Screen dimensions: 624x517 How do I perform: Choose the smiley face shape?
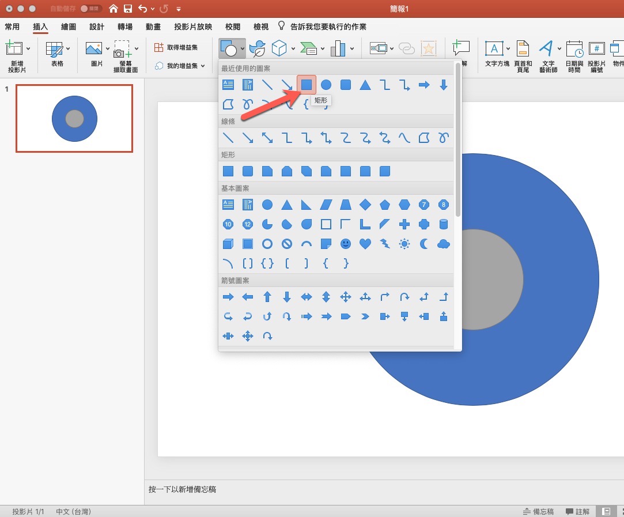pyautogui.click(x=345, y=244)
